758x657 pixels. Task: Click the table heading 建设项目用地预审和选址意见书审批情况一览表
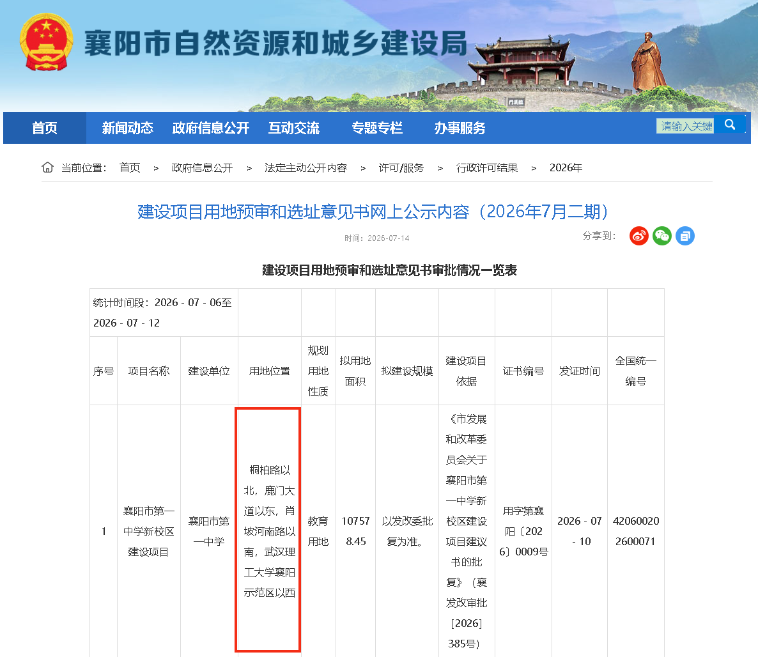tap(390, 270)
